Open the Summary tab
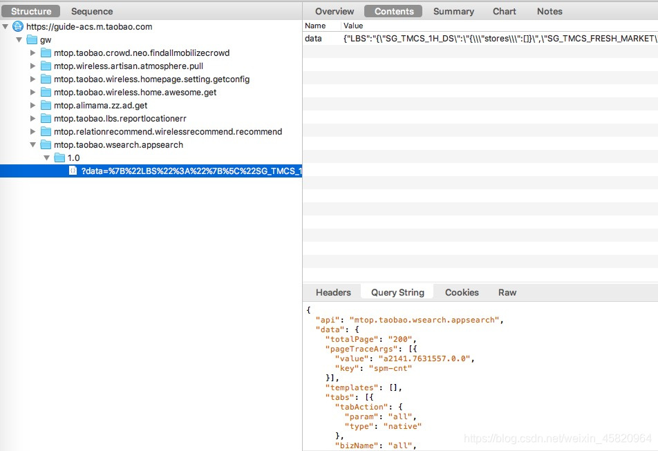The width and height of the screenshot is (658, 451). tap(453, 11)
